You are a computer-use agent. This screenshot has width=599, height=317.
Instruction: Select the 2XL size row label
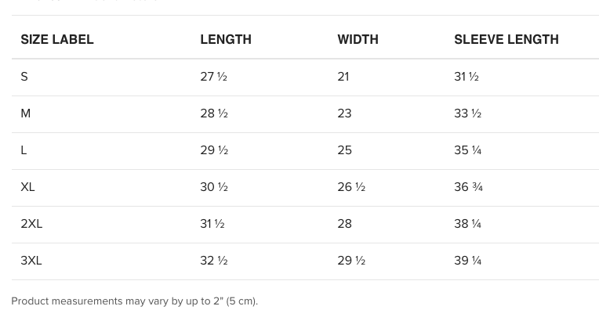pos(31,224)
